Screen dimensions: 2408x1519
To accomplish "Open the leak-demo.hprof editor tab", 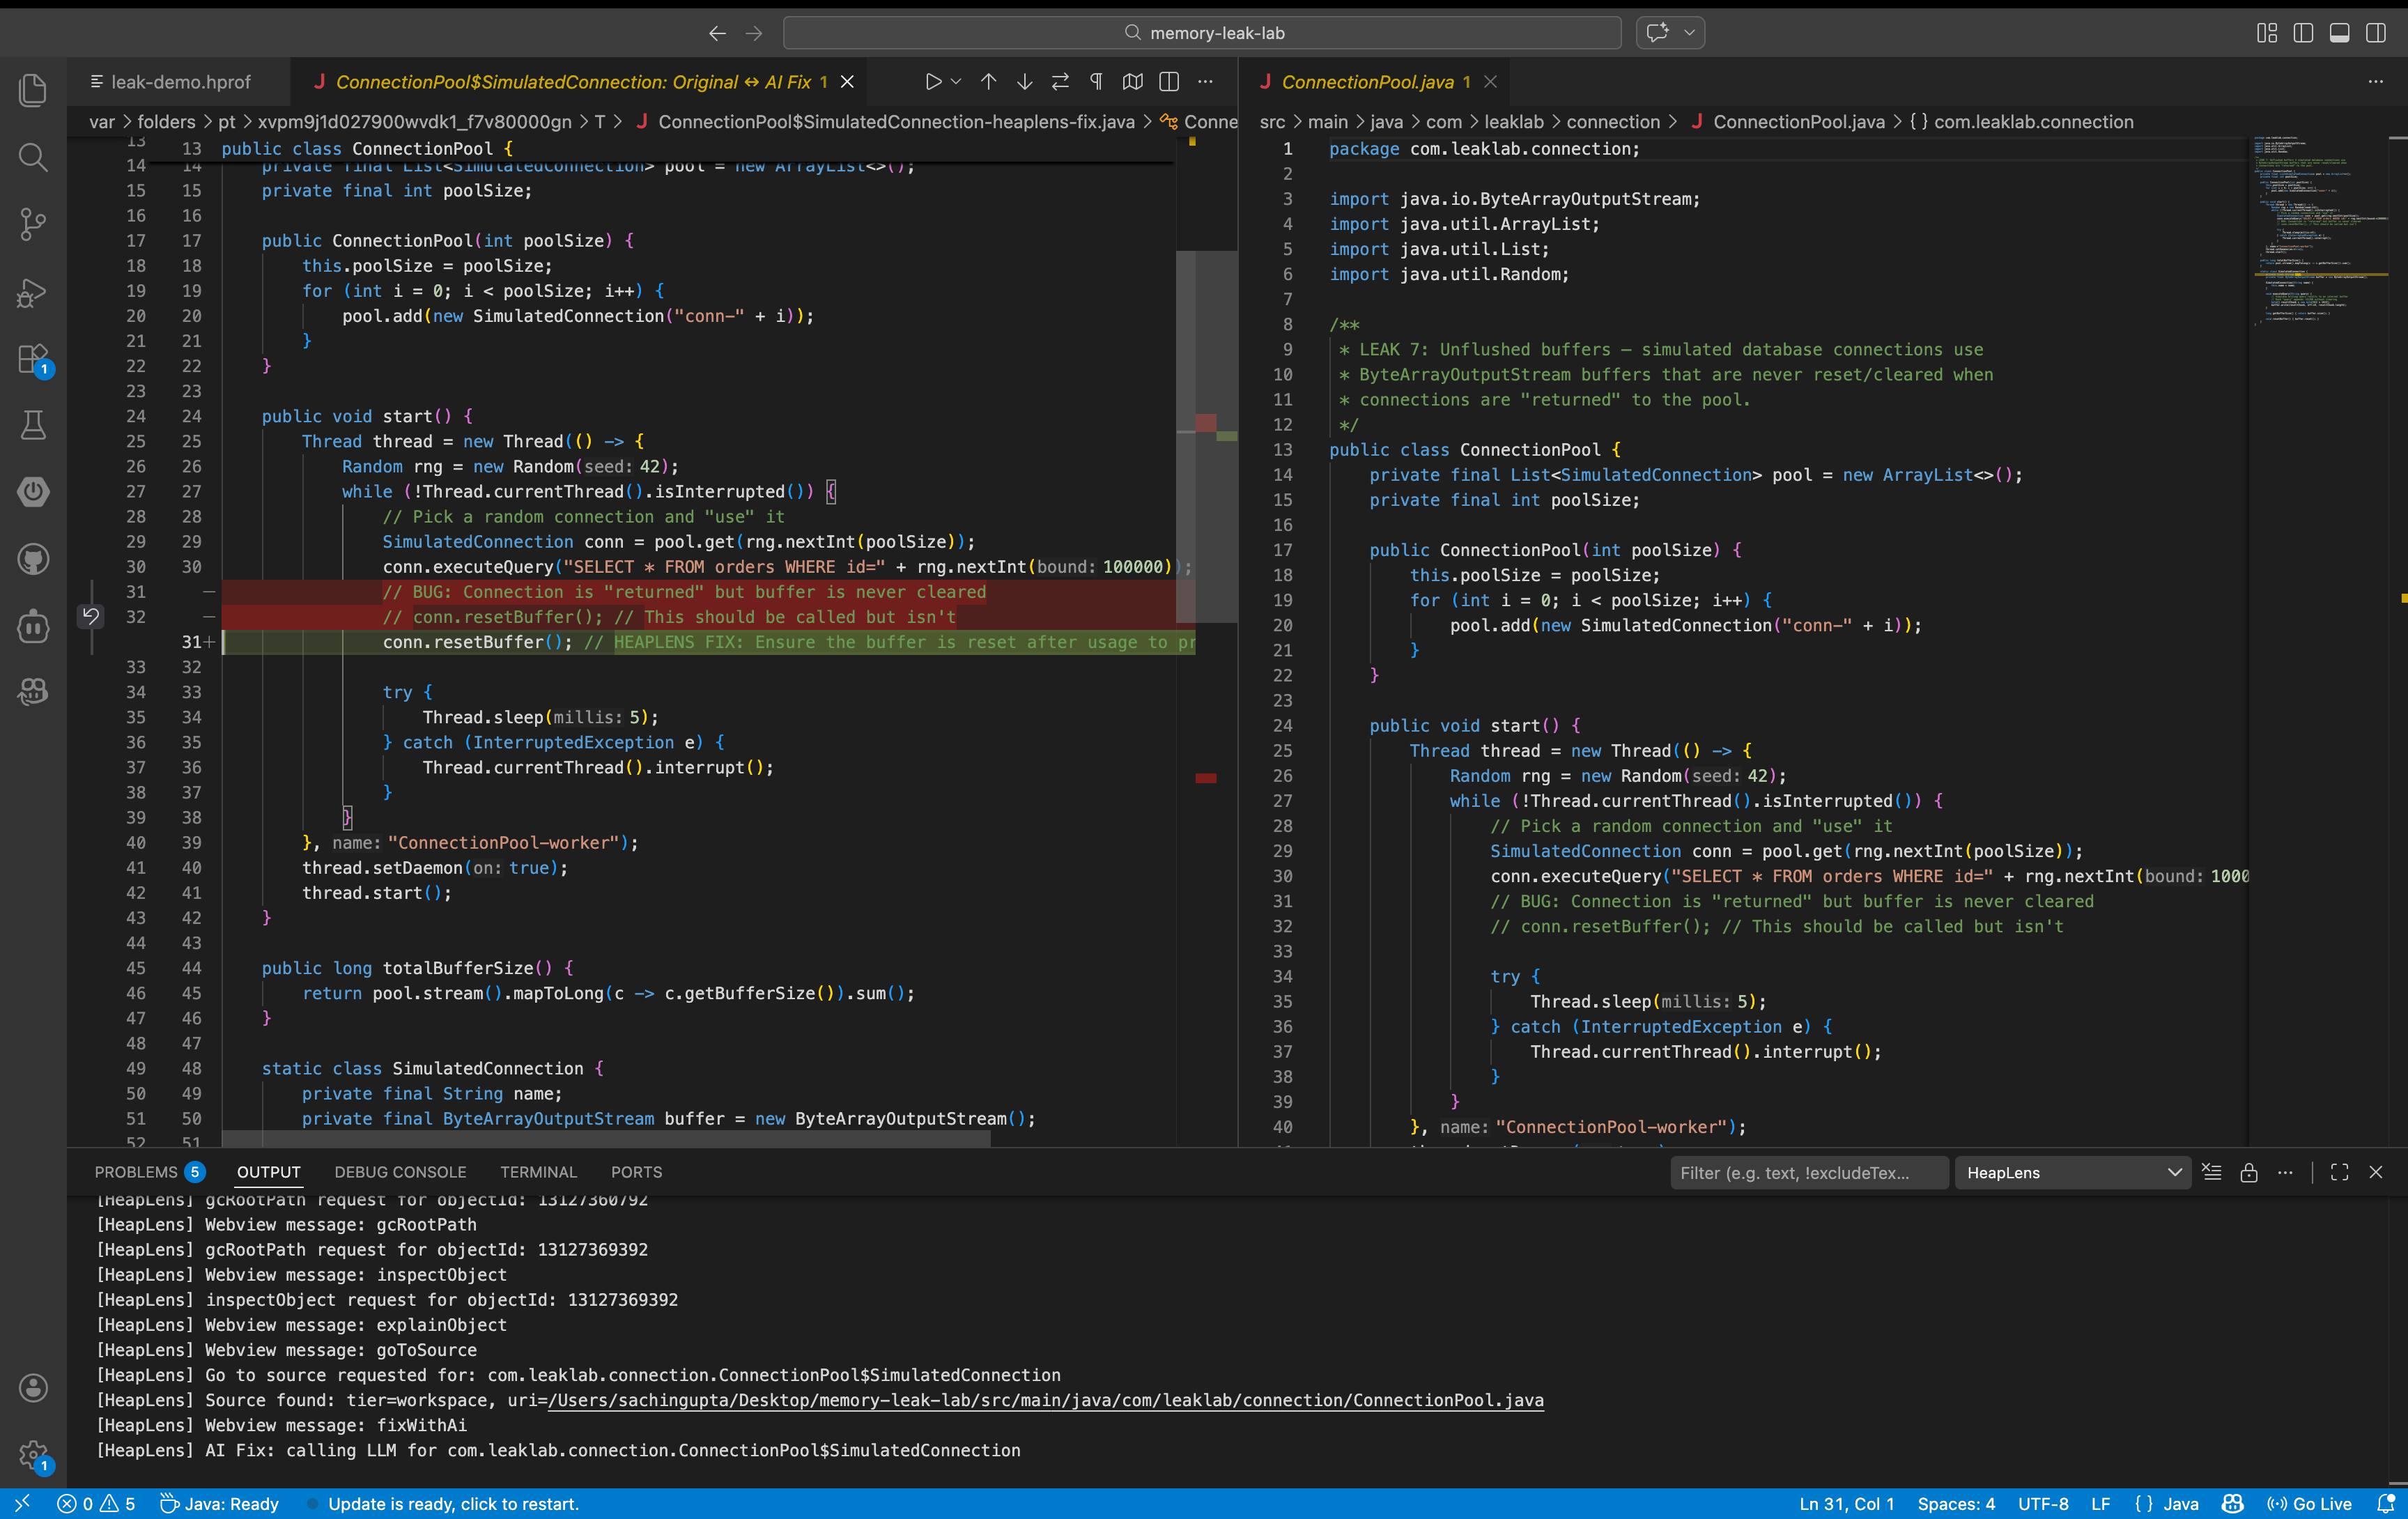I will point(180,82).
